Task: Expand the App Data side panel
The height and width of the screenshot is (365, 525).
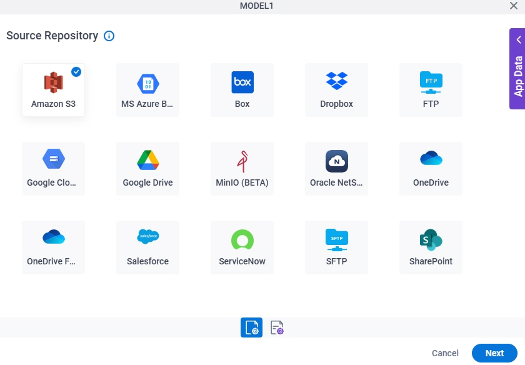Action: [517, 69]
